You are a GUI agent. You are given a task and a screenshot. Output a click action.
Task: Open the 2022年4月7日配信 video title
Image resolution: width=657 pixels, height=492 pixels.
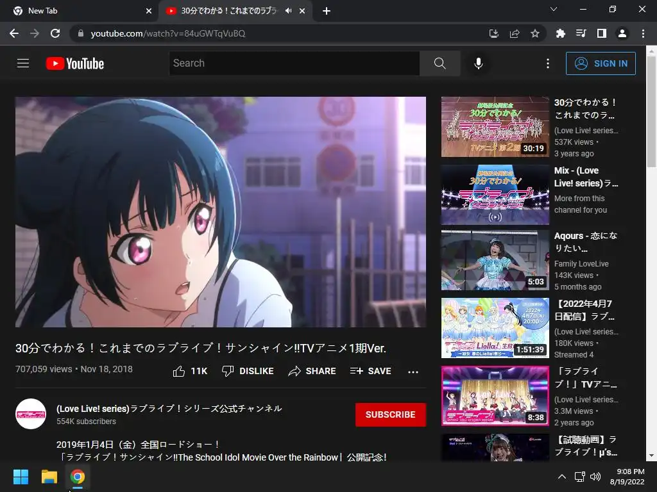[x=584, y=310]
